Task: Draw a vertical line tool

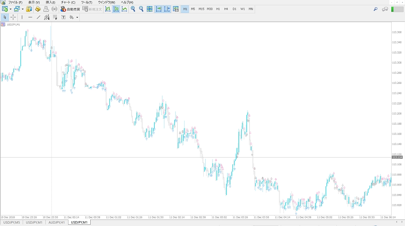Action: tap(22, 17)
